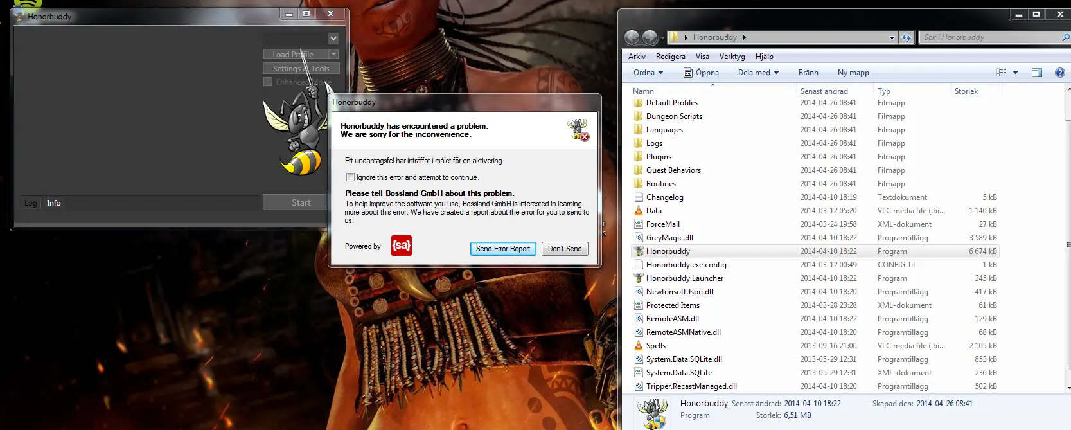1071x430 pixels.
Task: Open the Dela med dropdown menu
Action: [x=758, y=73]
